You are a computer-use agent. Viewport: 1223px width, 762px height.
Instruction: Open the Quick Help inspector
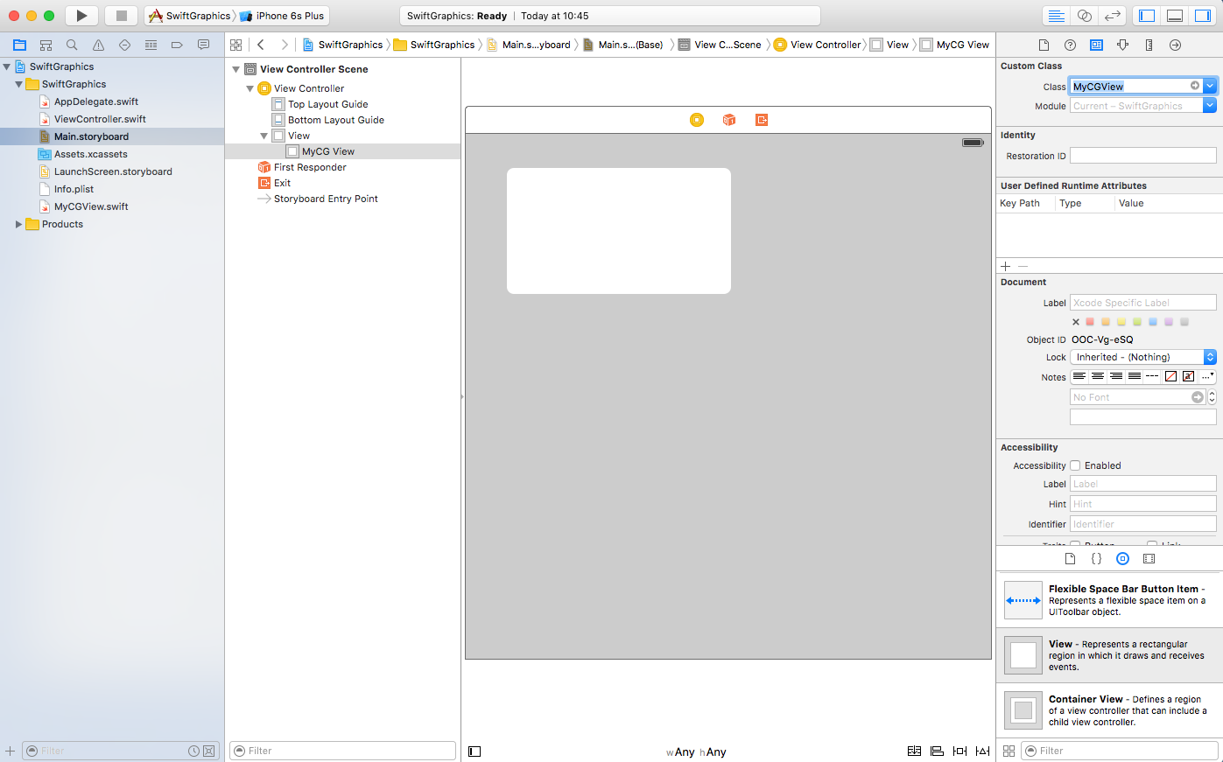(1070, 45)
